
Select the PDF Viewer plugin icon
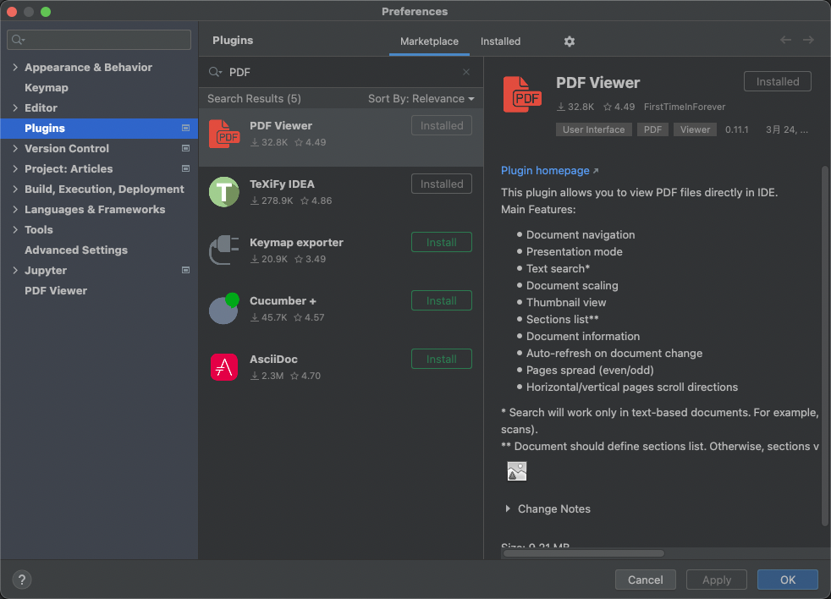pos(224,134)
